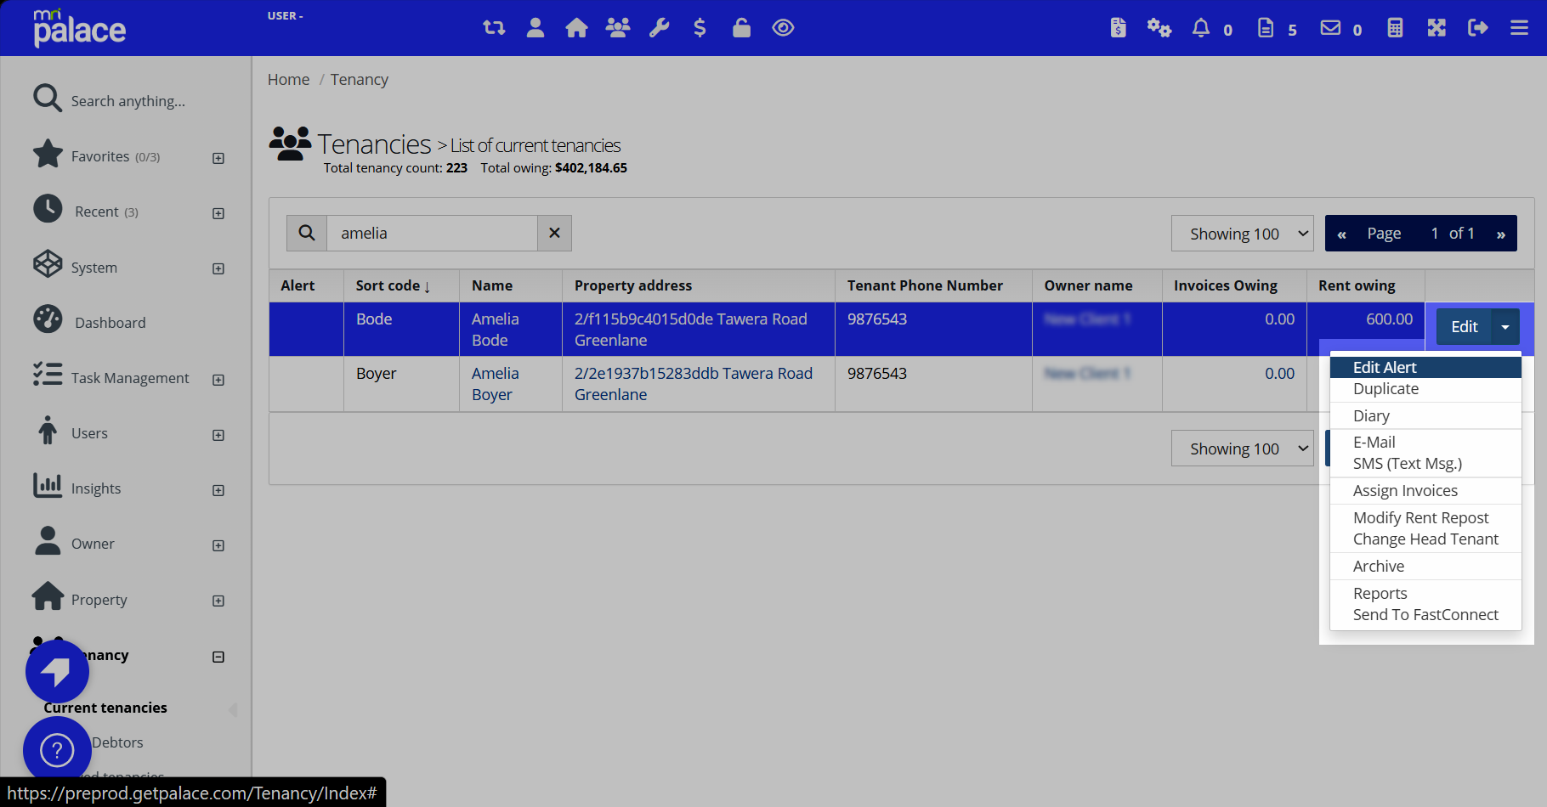Click the Edit button for Amelia Bode
Image resolution: width=1547 pixels, height=807 pixels.
tap(1464, 327)
